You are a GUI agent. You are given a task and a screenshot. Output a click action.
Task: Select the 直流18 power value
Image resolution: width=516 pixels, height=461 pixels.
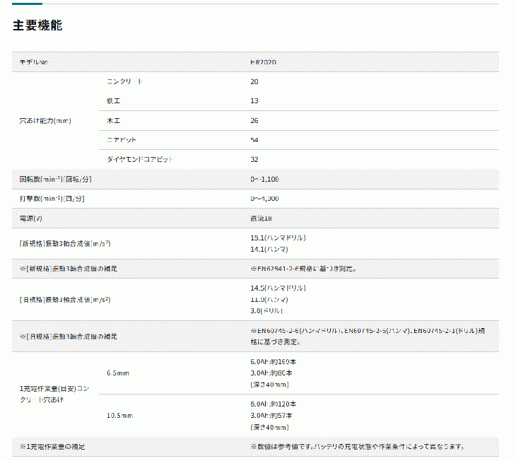[261, 218]
